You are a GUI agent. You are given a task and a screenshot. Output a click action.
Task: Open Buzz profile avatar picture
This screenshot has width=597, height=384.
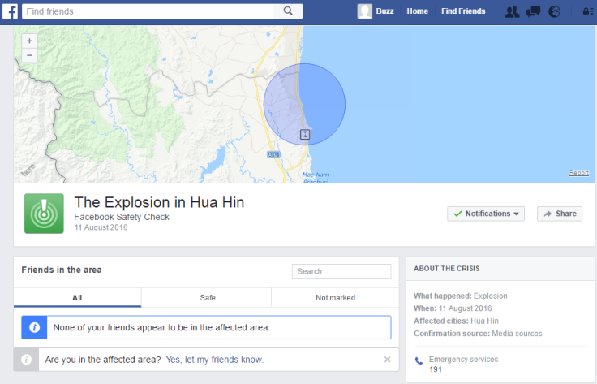click(364, 11)
